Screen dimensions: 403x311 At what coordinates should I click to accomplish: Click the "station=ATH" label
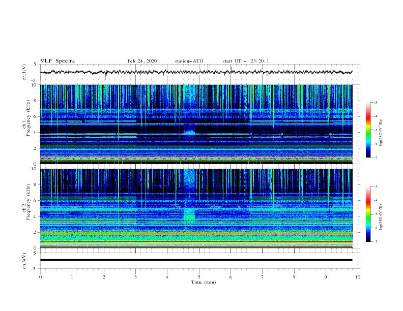click(x=189, y=61)
